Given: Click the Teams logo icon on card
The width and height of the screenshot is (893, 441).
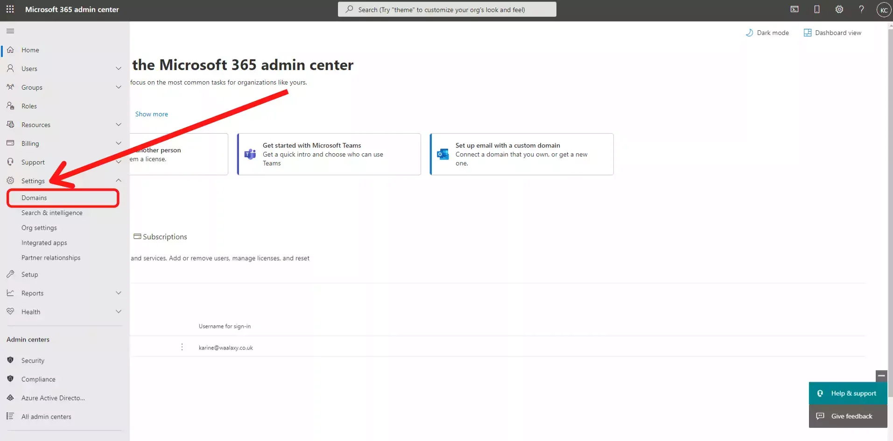Looking at the screenshot, I should click(x=250, y=154).
